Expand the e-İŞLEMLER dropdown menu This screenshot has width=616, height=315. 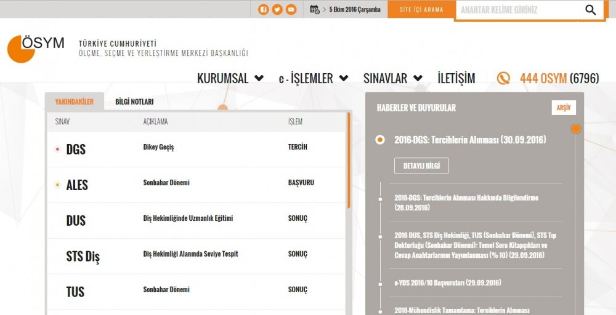313,79
